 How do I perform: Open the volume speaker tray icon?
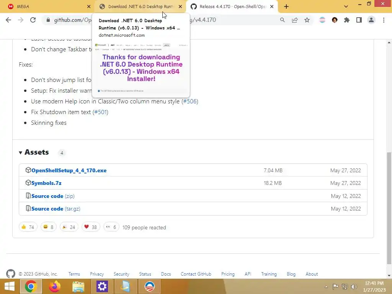[354, 286]
